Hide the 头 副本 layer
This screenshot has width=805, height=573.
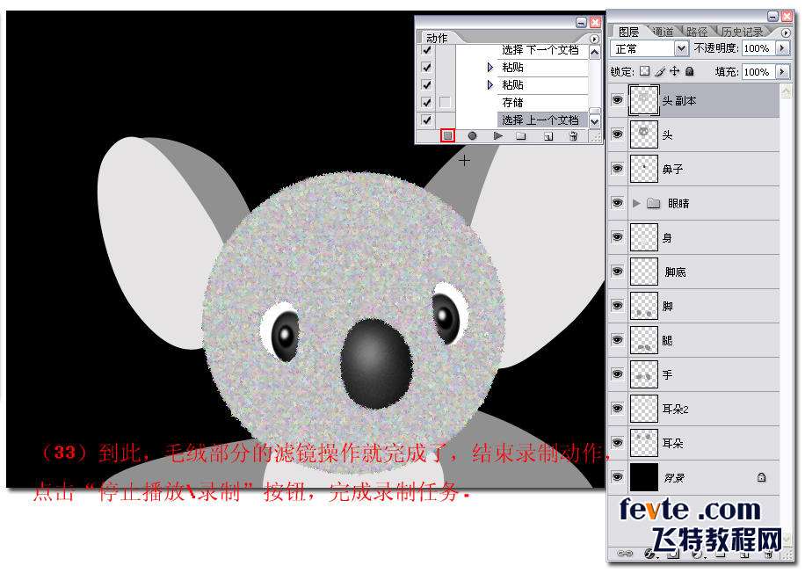tap(618, 100)
